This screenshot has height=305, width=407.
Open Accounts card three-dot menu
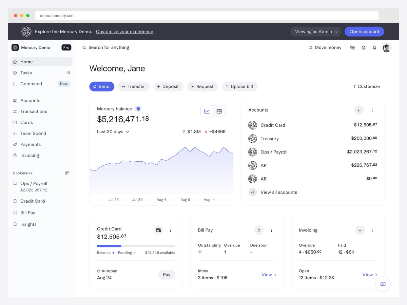coord(372,110)
